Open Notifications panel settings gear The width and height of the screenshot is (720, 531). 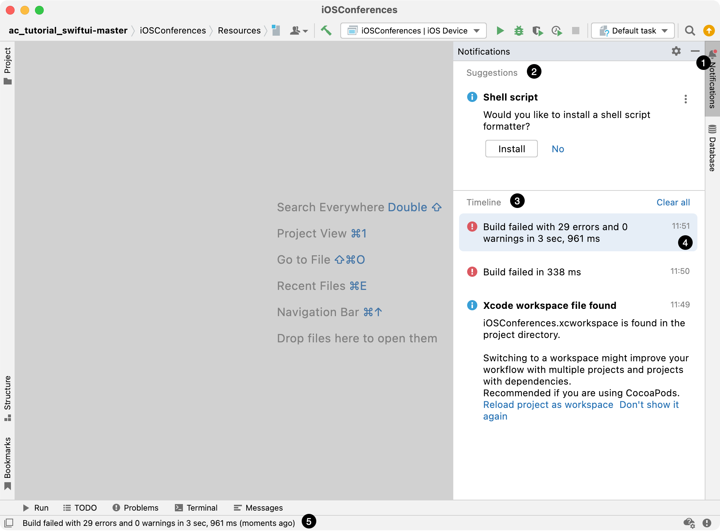tap(676, 51)
